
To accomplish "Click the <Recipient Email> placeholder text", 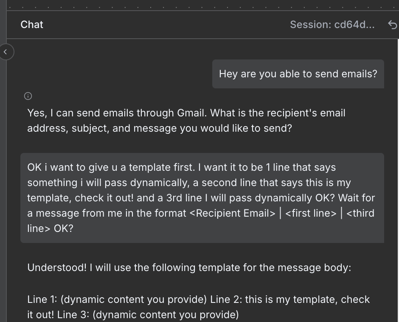I will [x=232, y=213].
